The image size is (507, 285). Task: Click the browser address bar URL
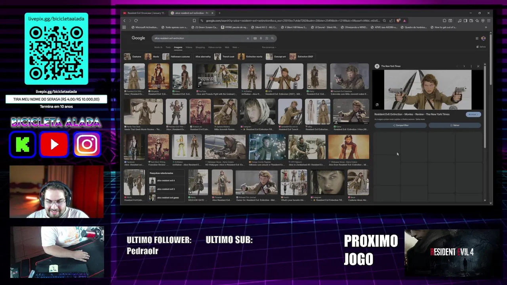pyautogui.click(x=293, y=21)
